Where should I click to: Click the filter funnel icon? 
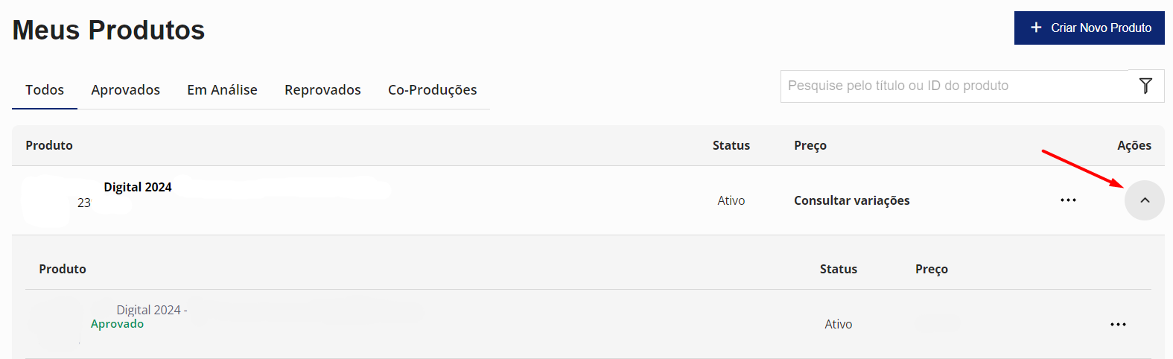point(1145,86)
